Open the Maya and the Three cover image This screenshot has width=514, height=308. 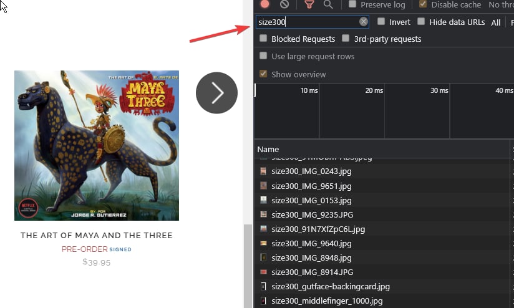pos(97,145)
